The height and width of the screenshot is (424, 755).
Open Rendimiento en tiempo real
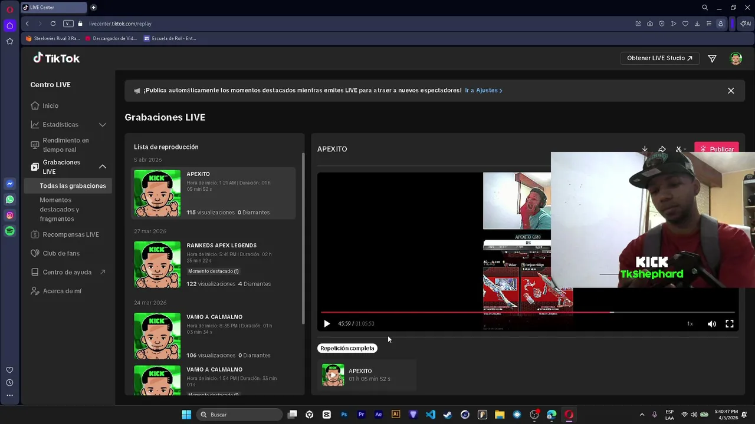click(x=65, y=145)
